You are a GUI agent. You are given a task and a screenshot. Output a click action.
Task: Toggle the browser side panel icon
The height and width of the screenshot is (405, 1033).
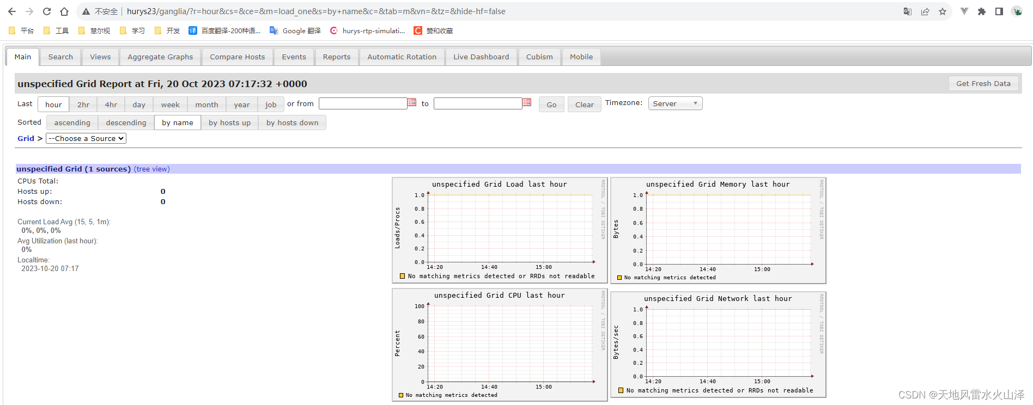999,11
